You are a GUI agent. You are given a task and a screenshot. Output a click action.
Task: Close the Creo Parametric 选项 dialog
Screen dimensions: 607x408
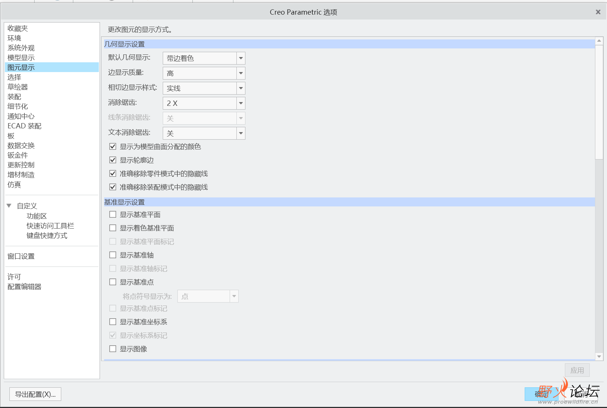click(x=598, y=12)
